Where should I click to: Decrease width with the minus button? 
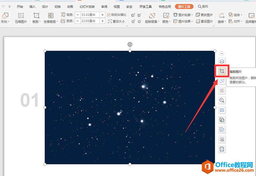(78, 21)
